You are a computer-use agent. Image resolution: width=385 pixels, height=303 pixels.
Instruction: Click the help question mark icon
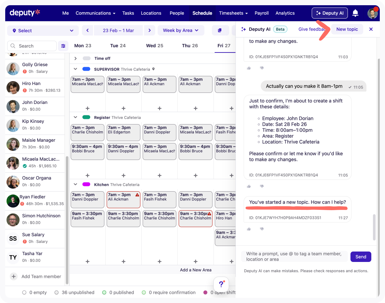(x=221, y=284)
